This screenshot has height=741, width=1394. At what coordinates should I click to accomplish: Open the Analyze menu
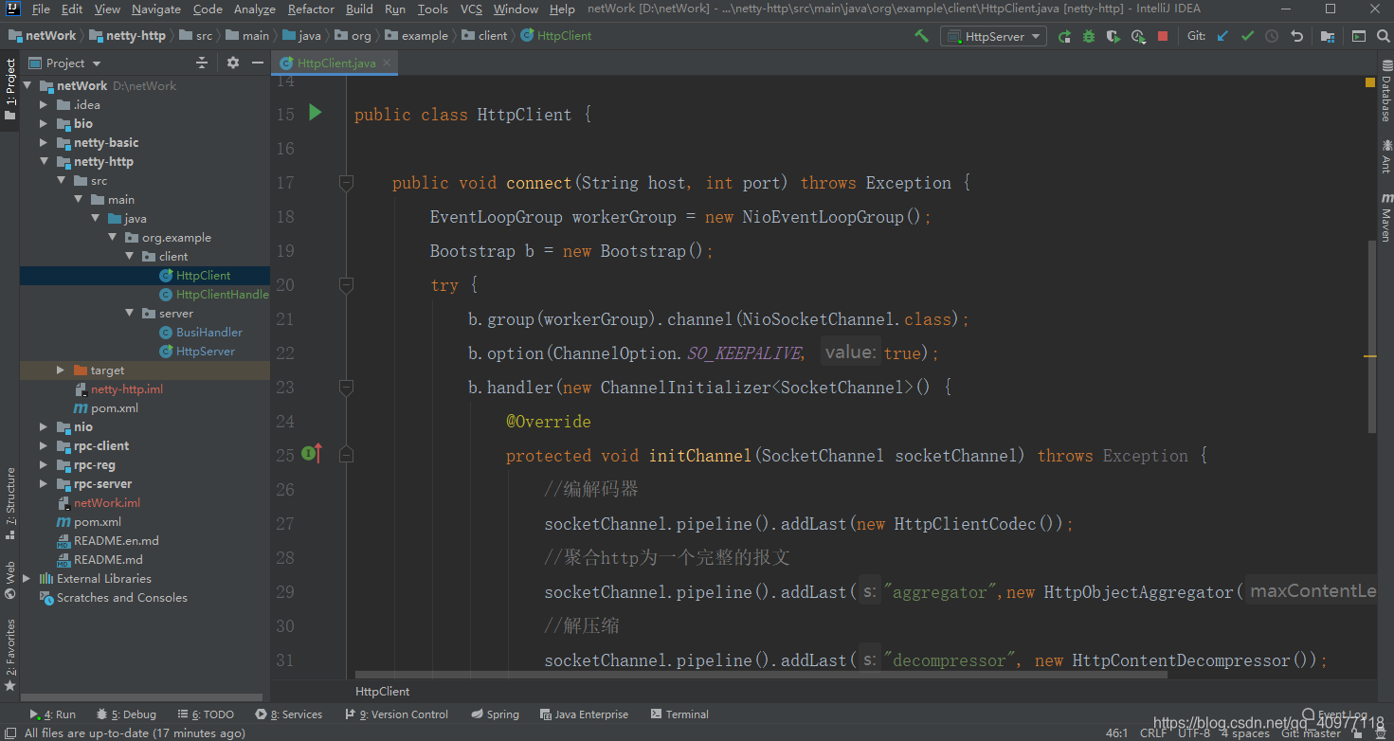point(254,9)
